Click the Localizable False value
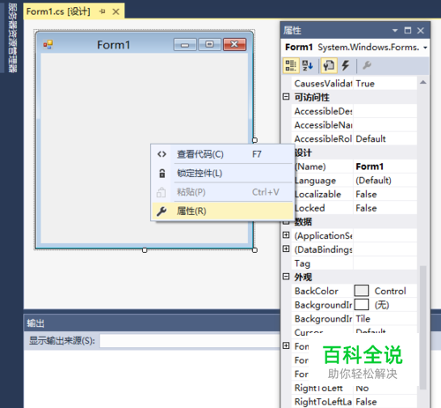 point(385,194)
